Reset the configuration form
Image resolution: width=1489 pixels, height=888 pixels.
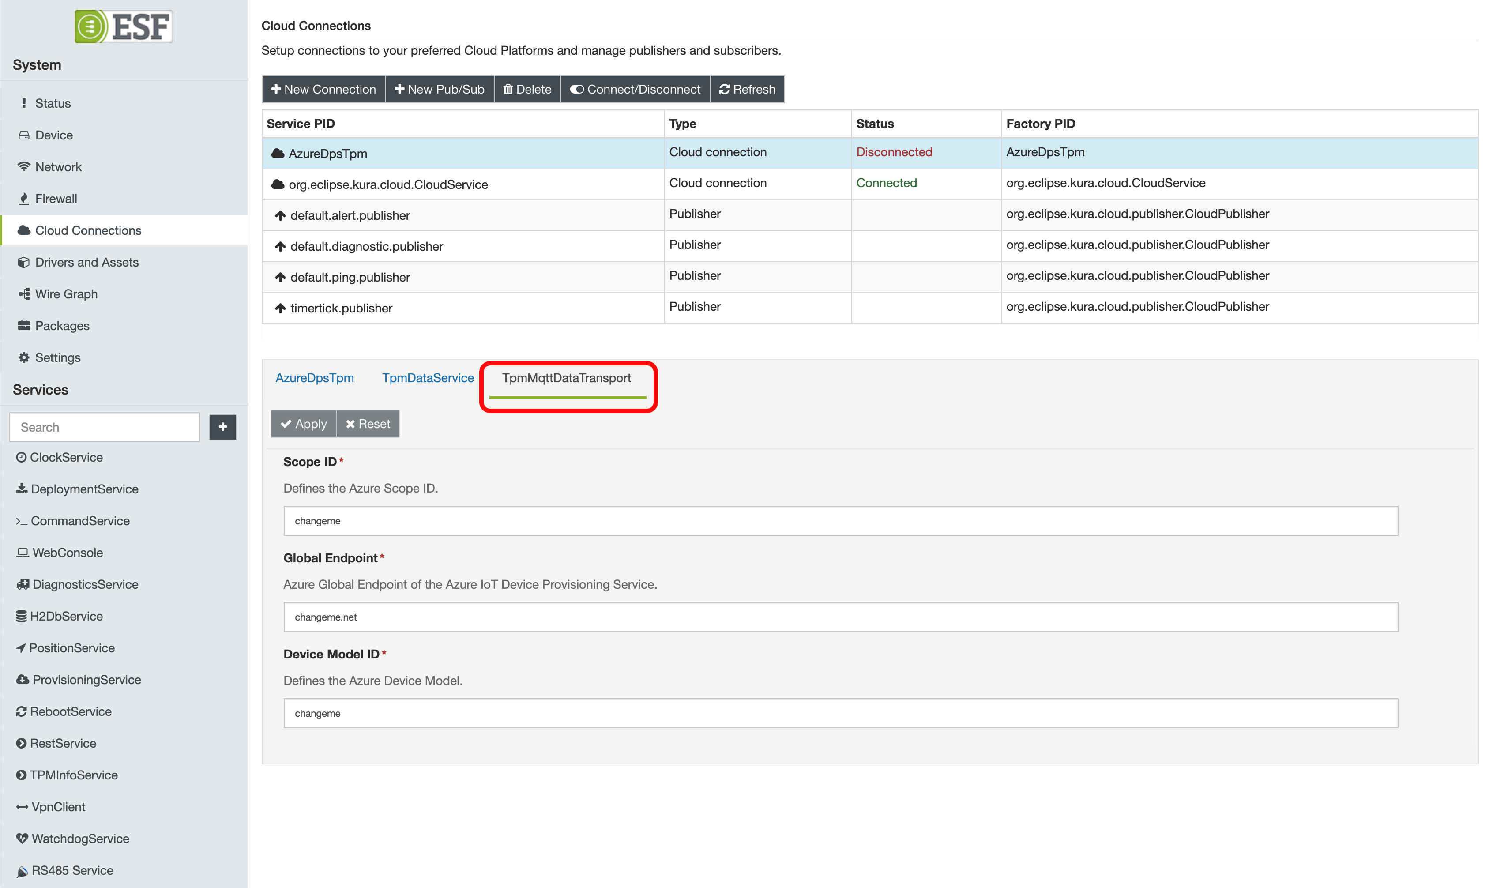368,424
